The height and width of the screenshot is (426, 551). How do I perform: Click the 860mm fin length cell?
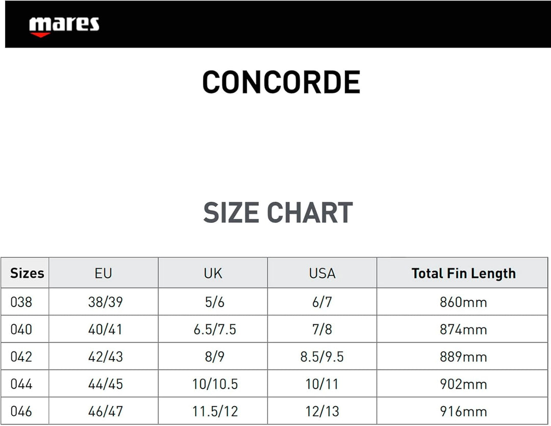point(463,302)
